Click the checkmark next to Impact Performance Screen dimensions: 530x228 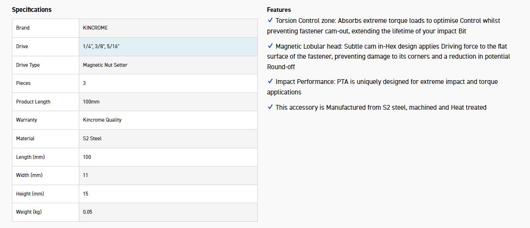[270, 82]
